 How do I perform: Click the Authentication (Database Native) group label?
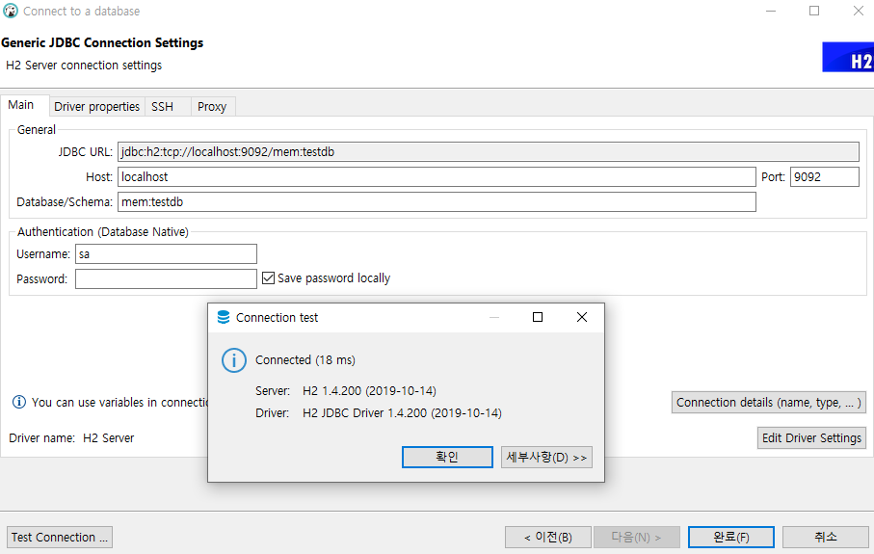pyautogui.click(x=103, y=232)
